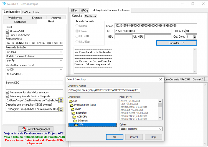Viewport: 208px width, 147px height.
Task: Click Averb_v1.00.xsd in Files list
Action: click(x=130, y=101)
